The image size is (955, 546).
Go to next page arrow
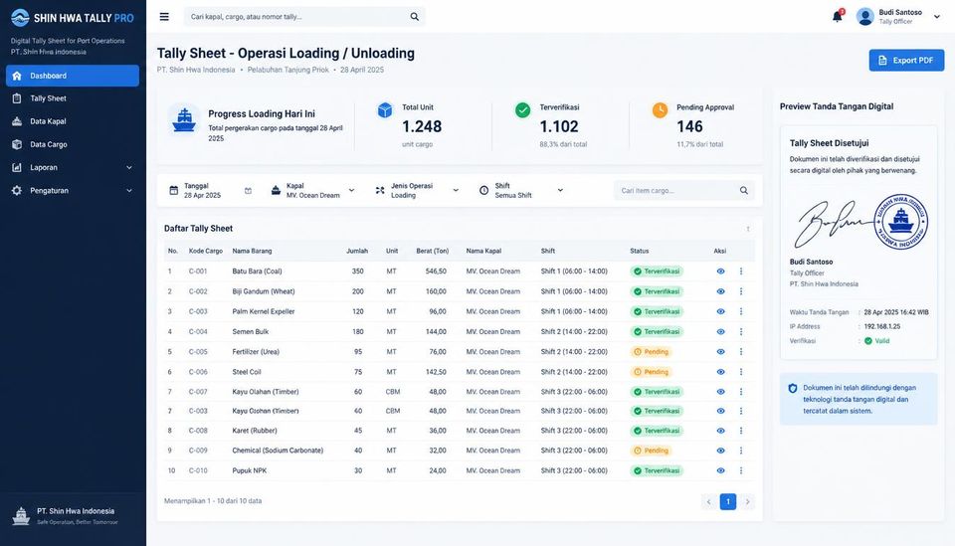click(x=747, y=501)
